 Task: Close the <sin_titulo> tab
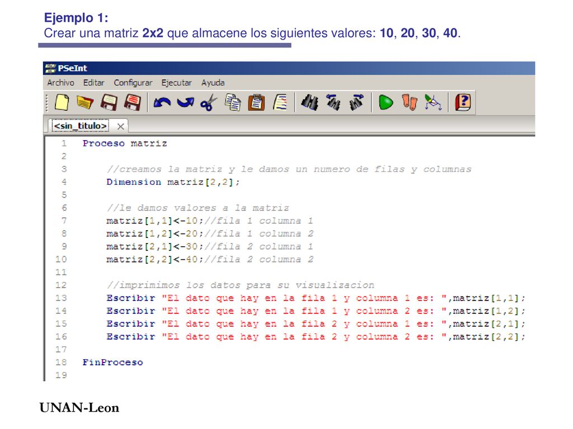(121, 127)
